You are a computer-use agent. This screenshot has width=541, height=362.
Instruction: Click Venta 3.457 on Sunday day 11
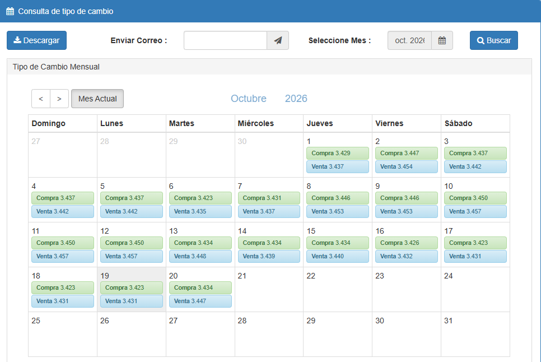[x=63, y=257]
